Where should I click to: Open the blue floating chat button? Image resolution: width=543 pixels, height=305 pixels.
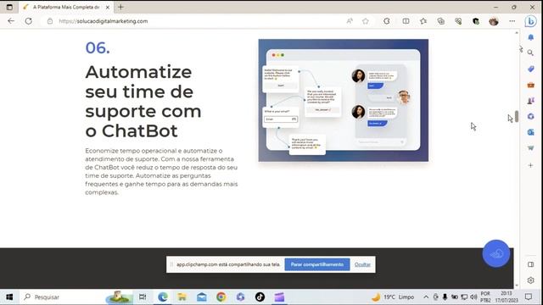[495, 253]
